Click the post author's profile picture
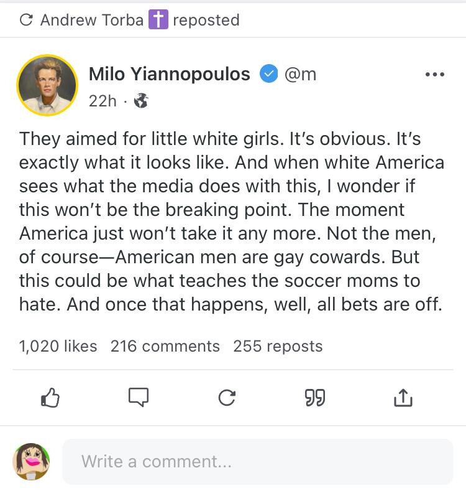The height and width of the screenshot is (496, 466). tap(47, 85)
